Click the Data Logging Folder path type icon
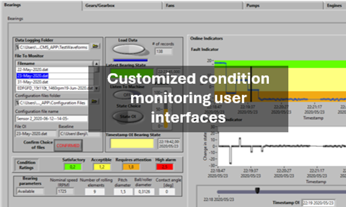Viewport: 346px width, 207px height. (18, 47)
